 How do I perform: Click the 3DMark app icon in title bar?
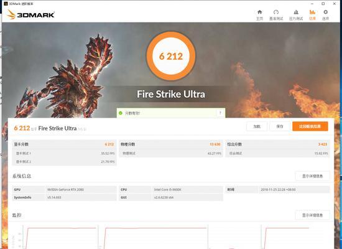coord(6,4)
